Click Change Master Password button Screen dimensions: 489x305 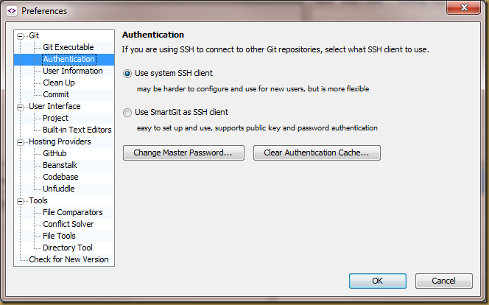(x=183, y=153)
